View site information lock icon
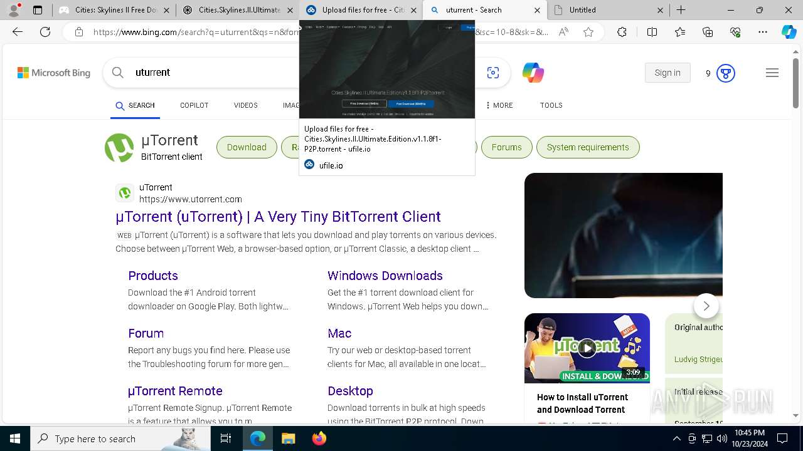The width and height of the screenshot is (803, 451). (78, 32)
